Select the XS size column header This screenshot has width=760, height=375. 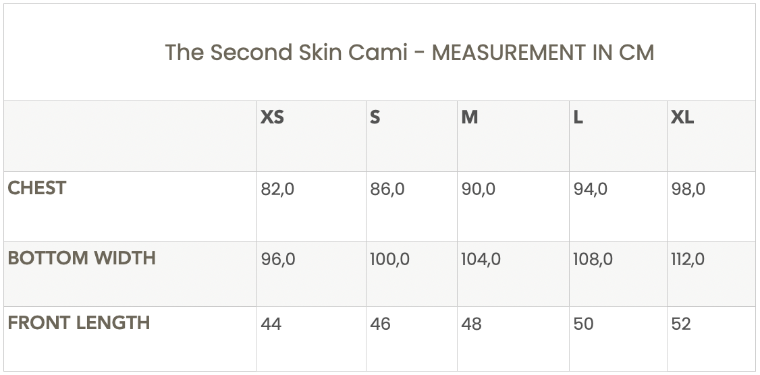click(272, 117)
